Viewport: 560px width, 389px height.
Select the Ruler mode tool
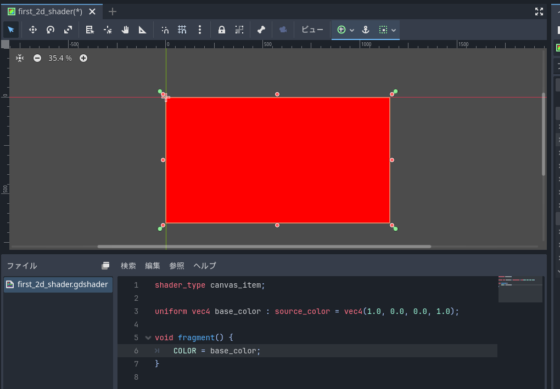click(142, 30)
